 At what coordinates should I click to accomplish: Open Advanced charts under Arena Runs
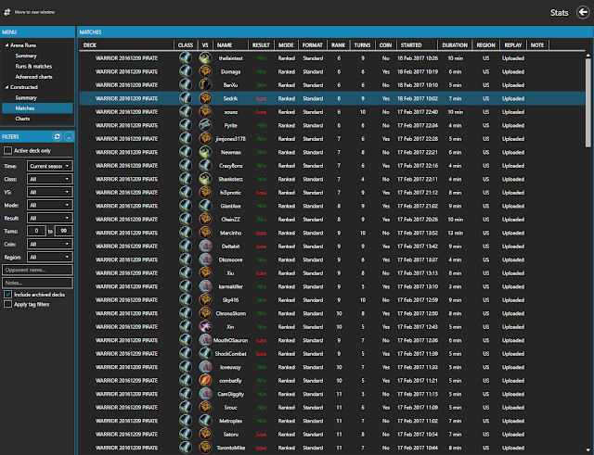click(x=33, y=77)
